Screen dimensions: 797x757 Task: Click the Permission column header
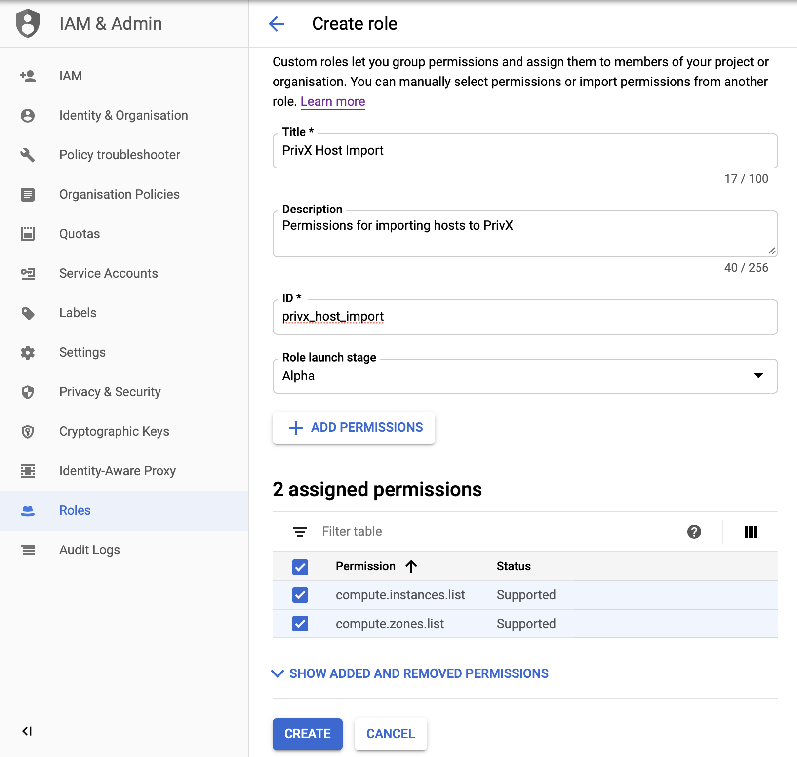[x=365, y=566]
